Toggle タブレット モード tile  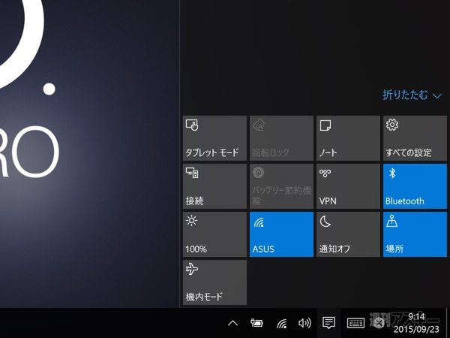pyautogui.click(x=214, y=138)
